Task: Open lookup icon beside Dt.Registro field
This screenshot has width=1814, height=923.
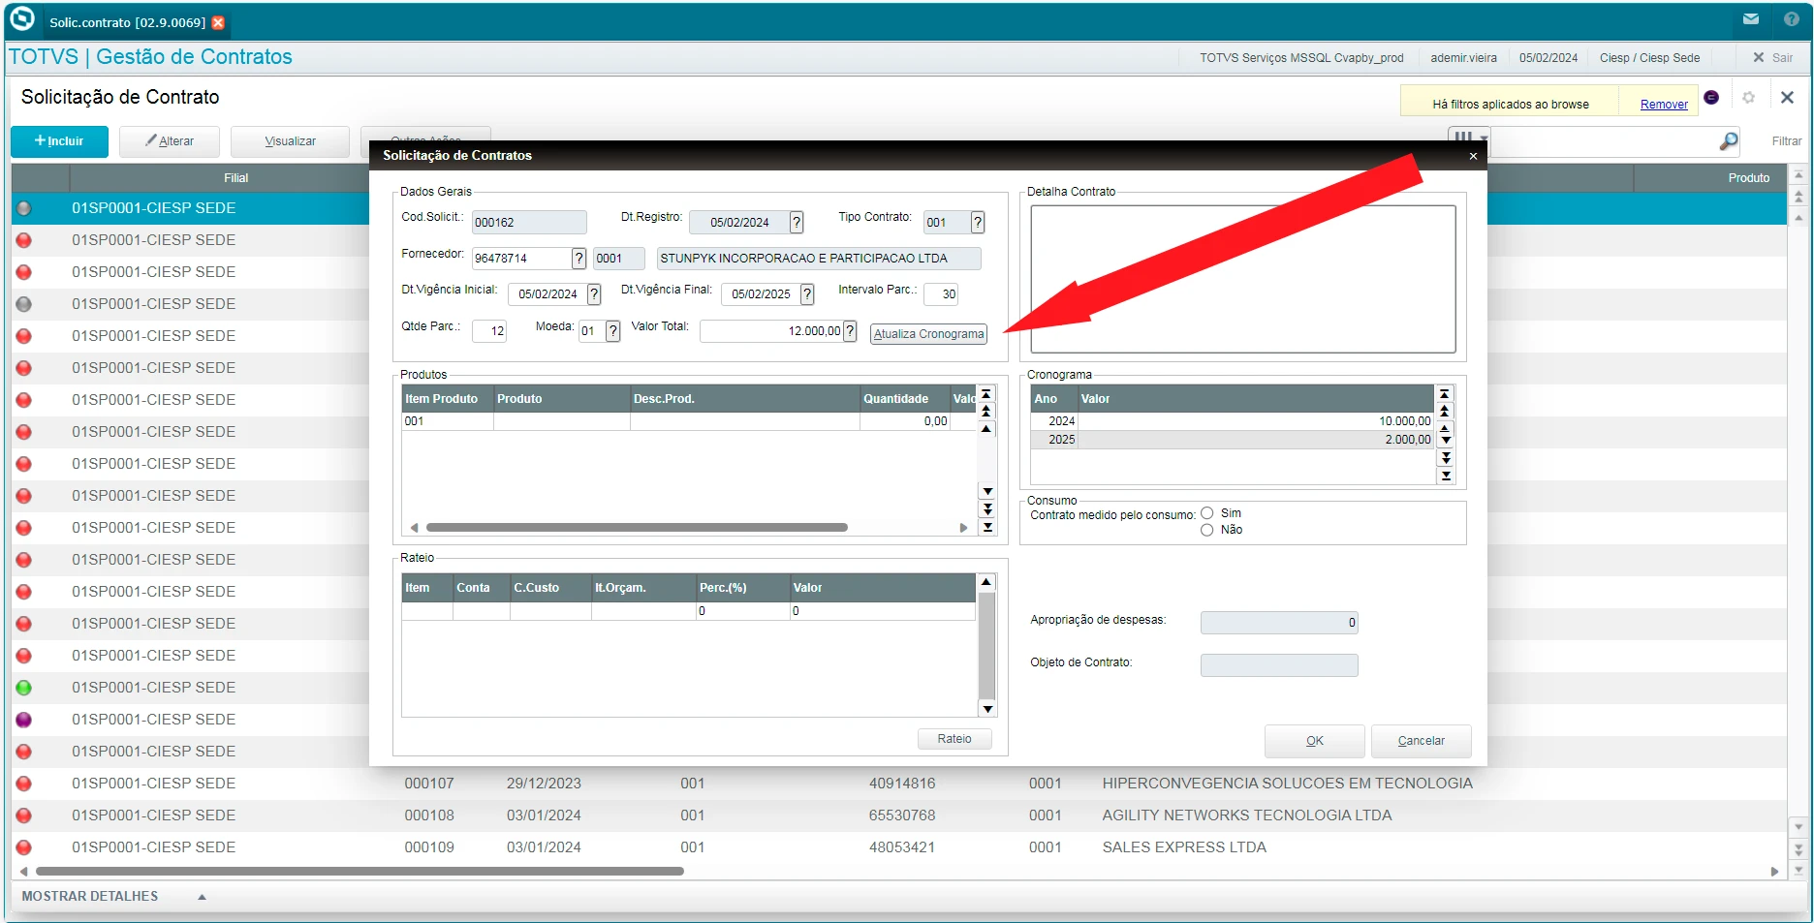Action: [x=797, y=223]
